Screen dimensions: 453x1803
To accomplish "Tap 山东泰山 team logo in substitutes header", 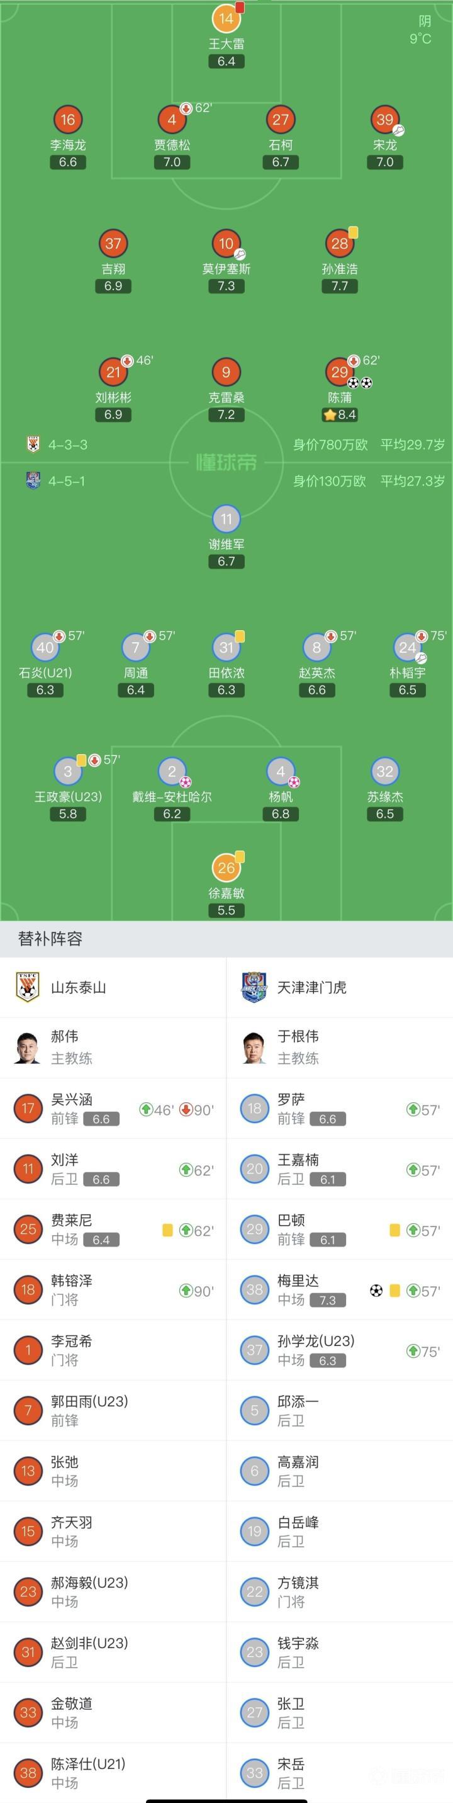I will pyautogui.click(x=28, y=987).
